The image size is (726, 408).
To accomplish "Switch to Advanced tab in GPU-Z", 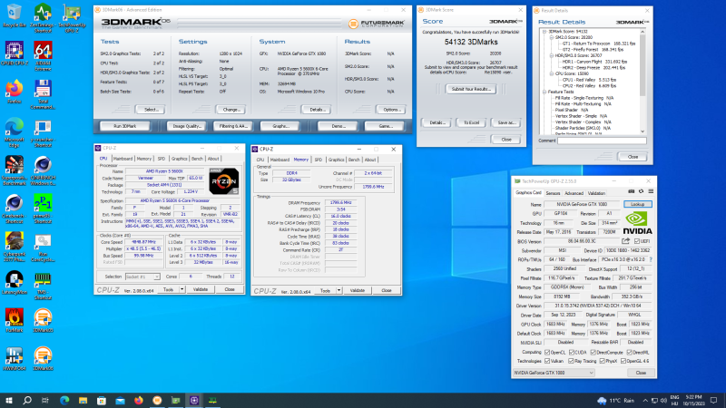I will point(574,193).
